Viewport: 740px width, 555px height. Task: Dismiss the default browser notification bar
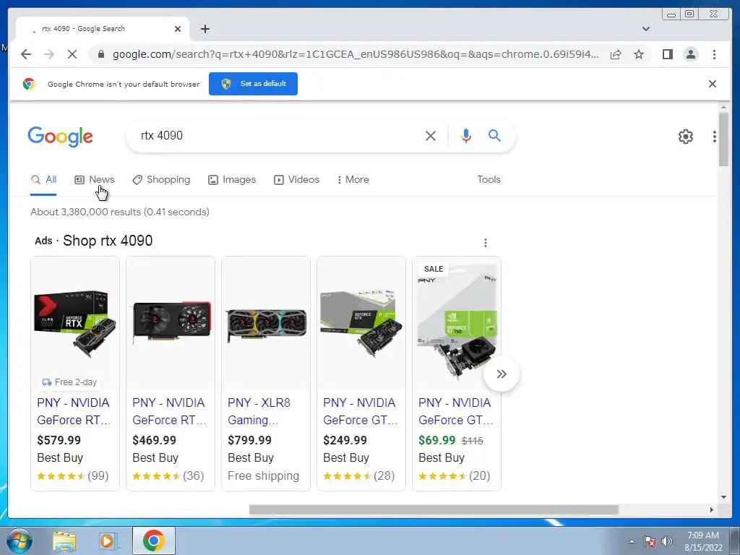[x=712, y=84]
